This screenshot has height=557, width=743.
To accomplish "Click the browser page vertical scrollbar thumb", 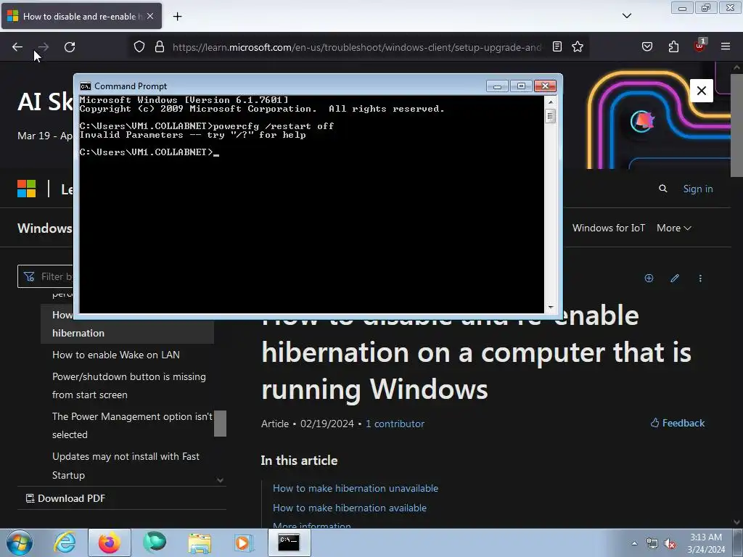I will [737, 124].
